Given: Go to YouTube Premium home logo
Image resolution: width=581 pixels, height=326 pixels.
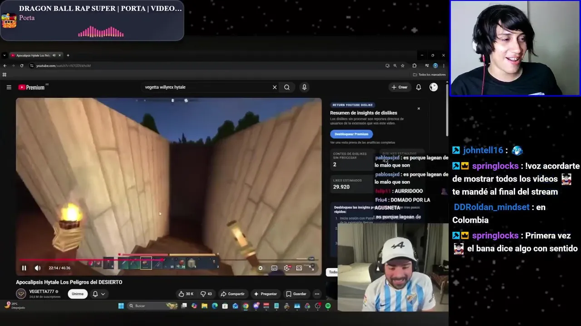Looking at the screenshot, I should [x=31, y=87].
